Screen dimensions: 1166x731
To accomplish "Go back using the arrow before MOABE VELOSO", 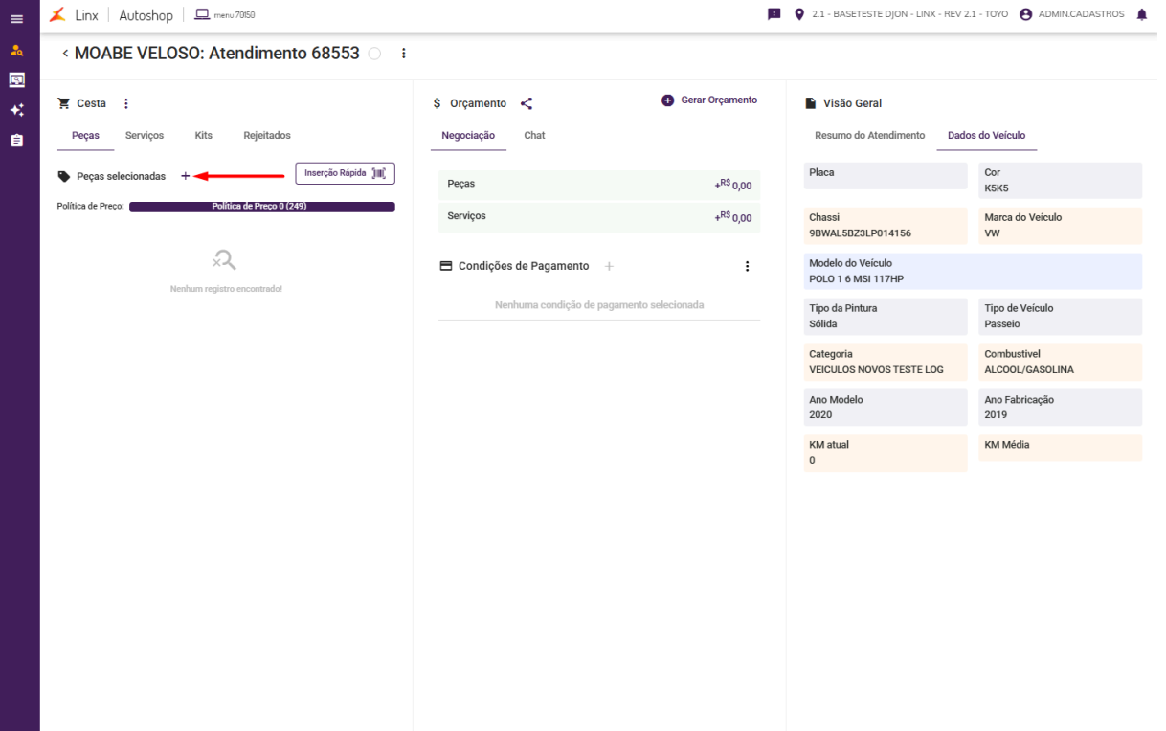I will point(65,54).
